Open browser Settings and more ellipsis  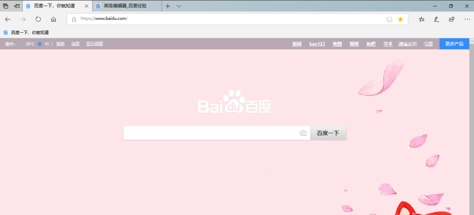tap(467, 19)
